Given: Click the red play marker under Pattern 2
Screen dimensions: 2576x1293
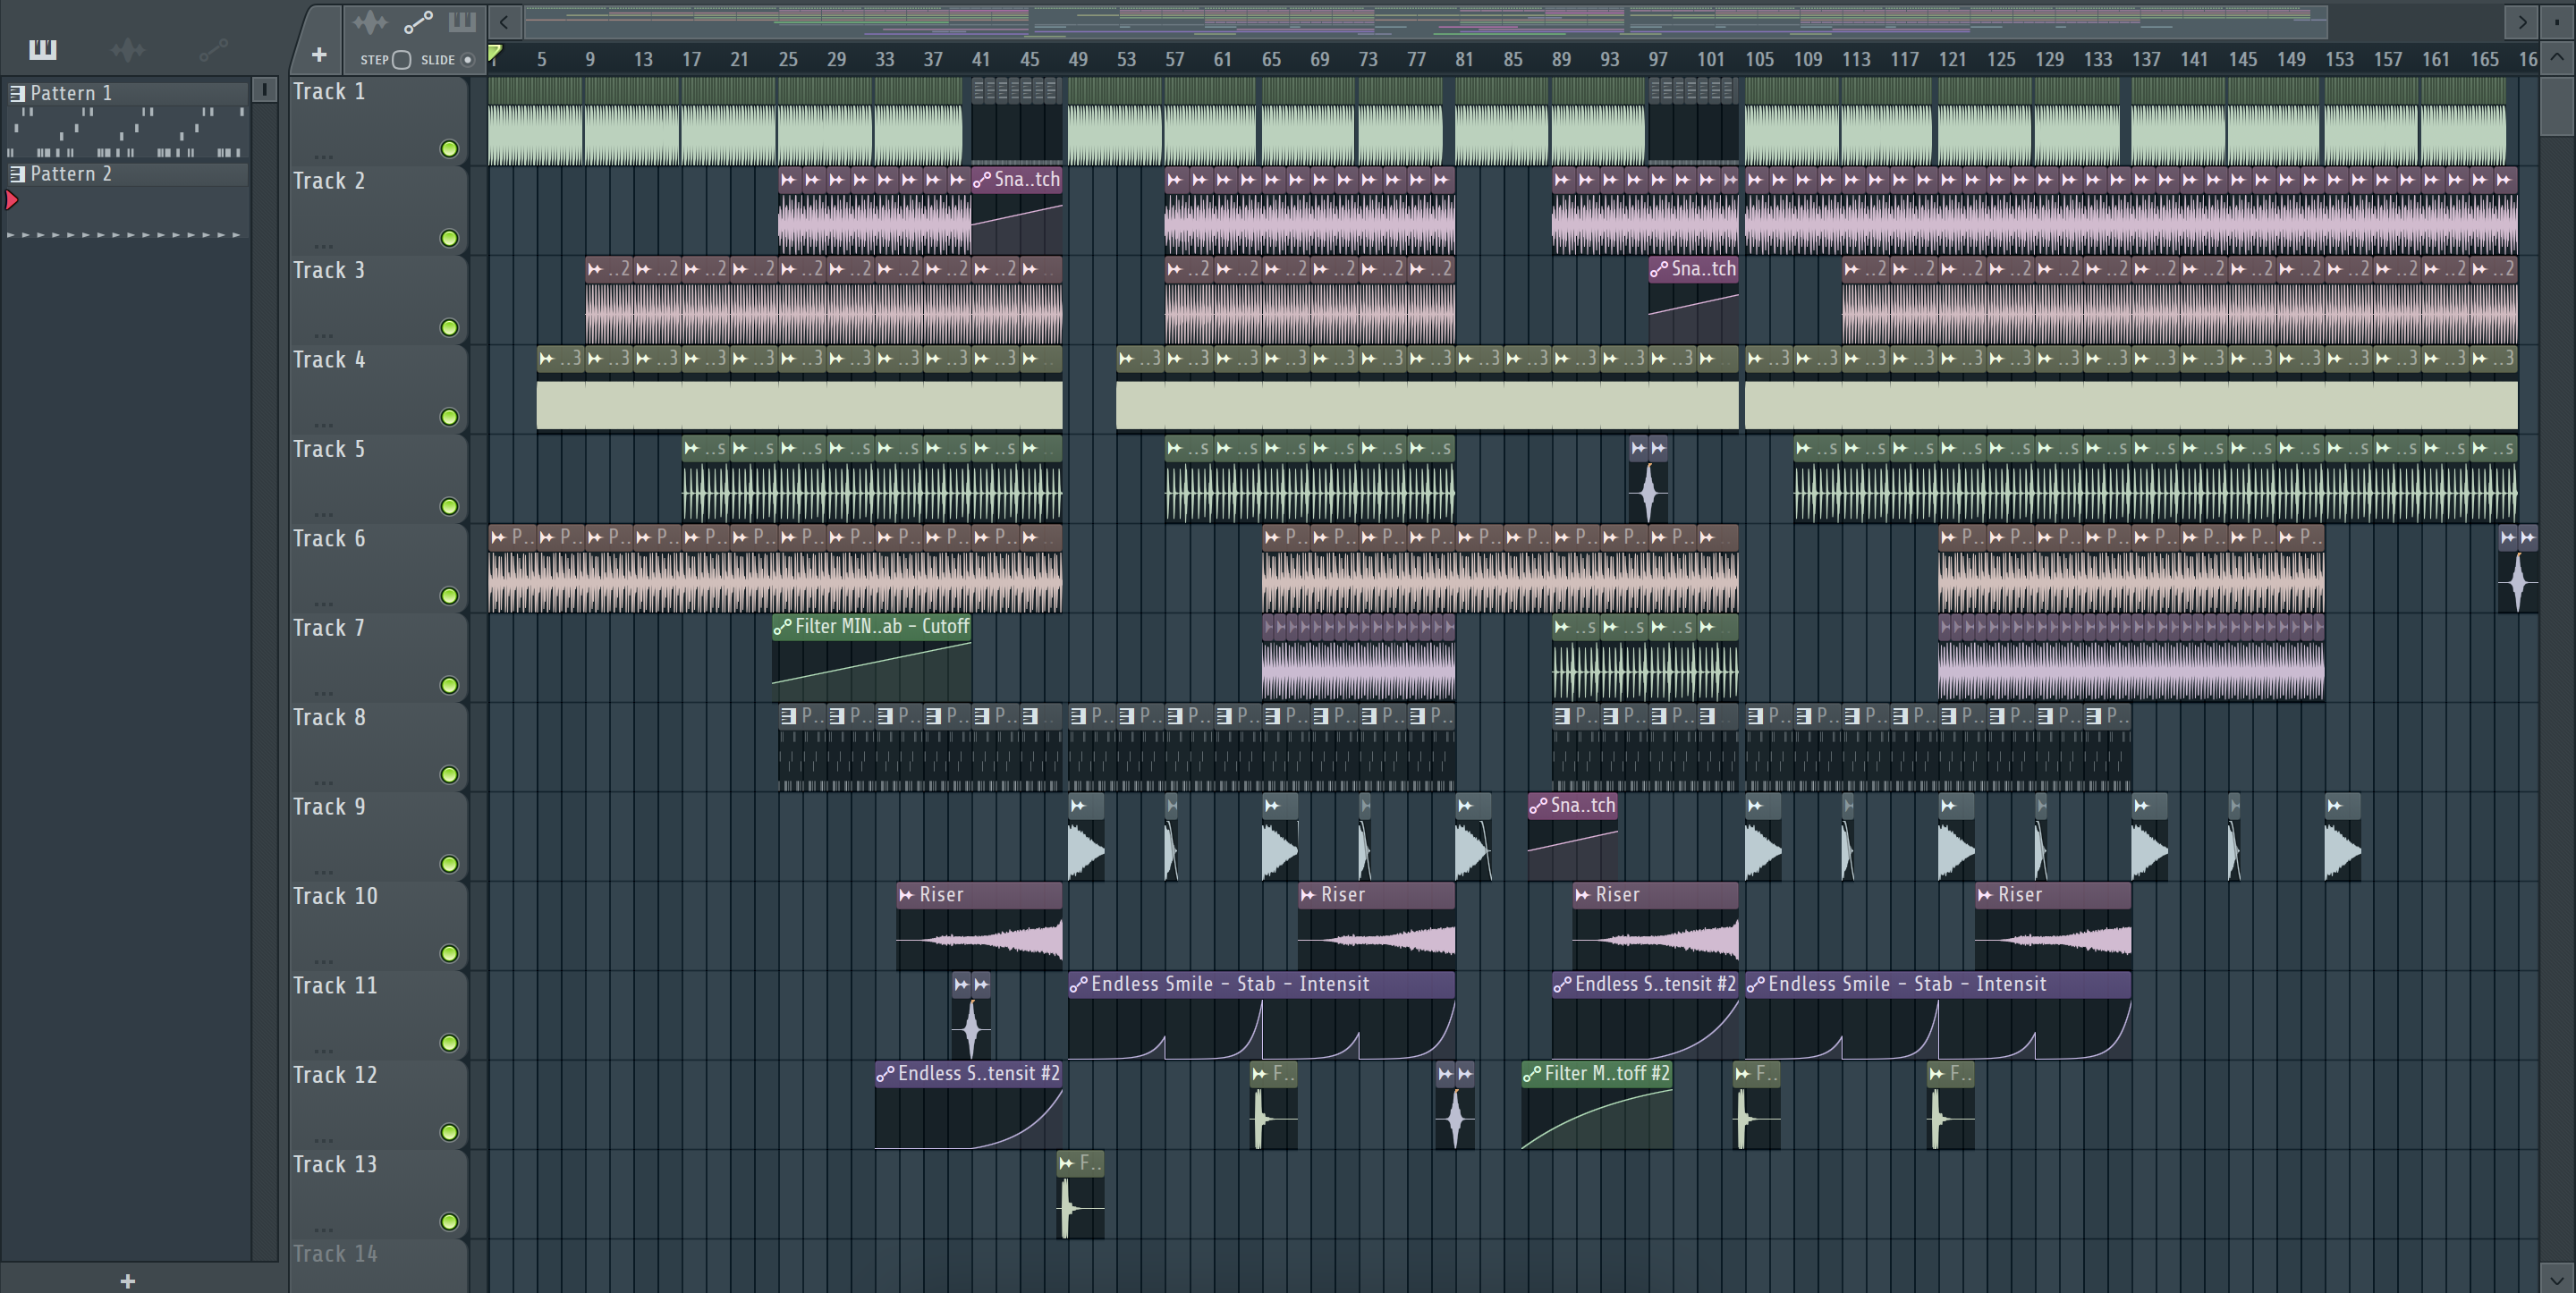Looking at the screenshot, I should (12, 200).
